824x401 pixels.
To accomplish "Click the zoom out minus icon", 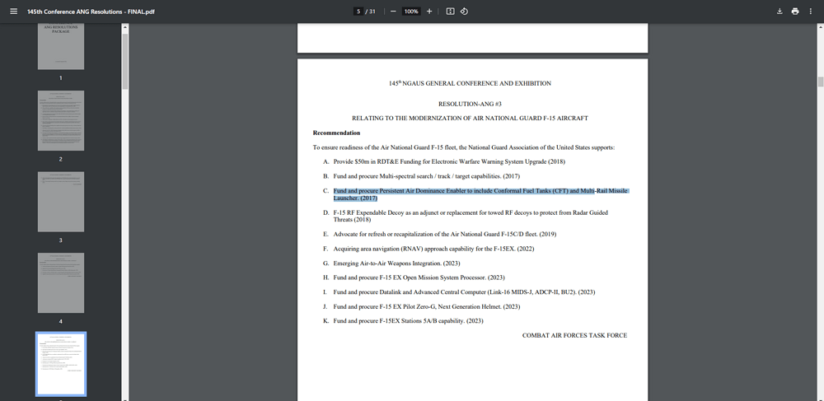I will pyautogui.click(x=393, y=12).
